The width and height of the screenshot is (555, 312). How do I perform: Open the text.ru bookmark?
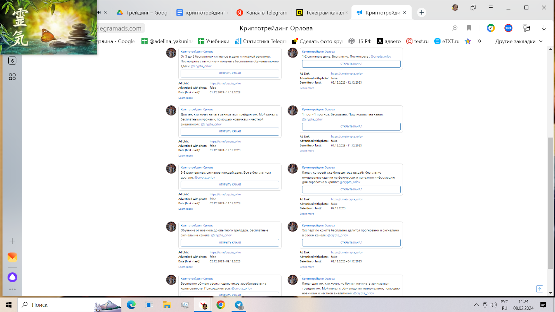[x=417, y=41]
